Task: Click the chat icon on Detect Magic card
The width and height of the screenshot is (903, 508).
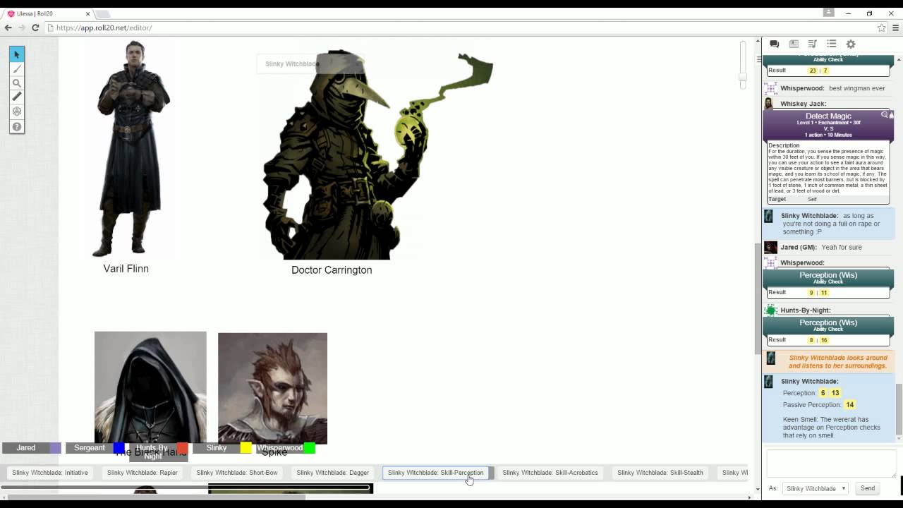Action: click(x=884, y=114)
